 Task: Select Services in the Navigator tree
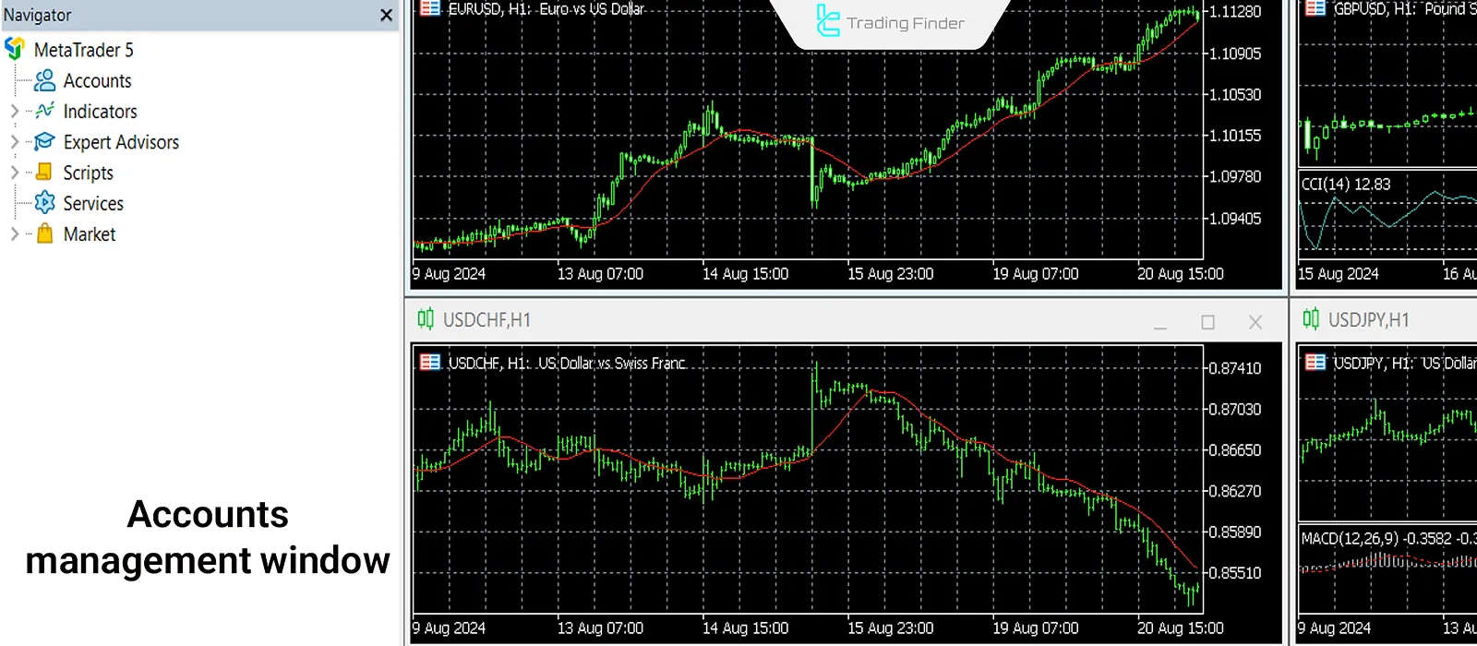(x=93, y=203)
